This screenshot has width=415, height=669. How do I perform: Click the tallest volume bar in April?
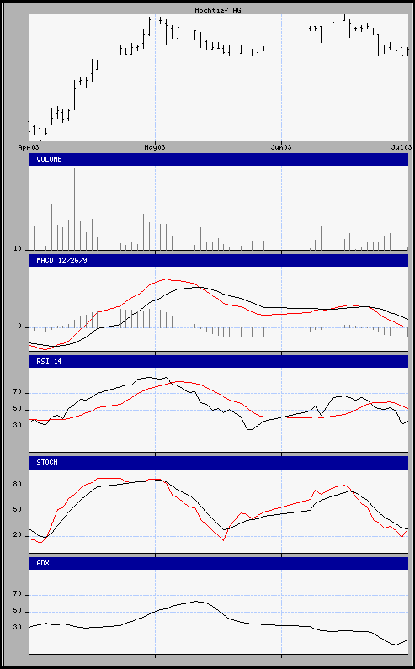74,209
